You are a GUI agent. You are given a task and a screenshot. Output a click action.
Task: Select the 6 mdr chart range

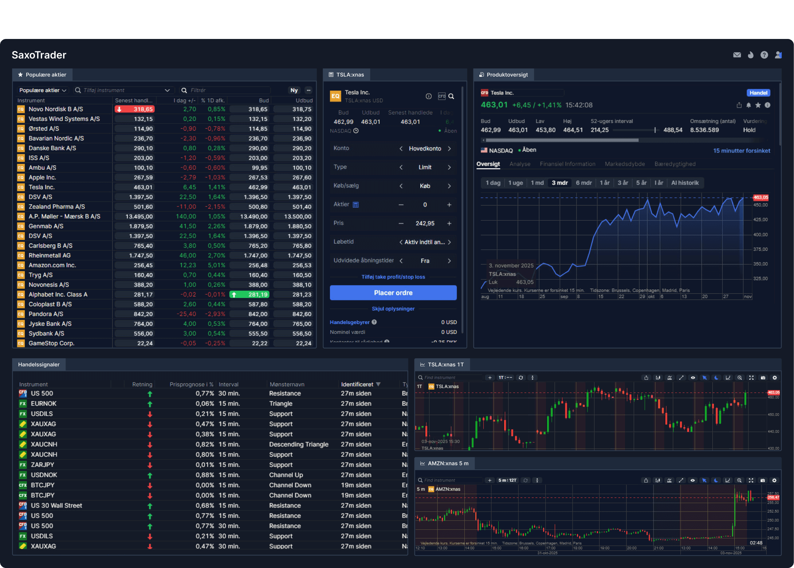pyautogui.click(x=583, y=183)
